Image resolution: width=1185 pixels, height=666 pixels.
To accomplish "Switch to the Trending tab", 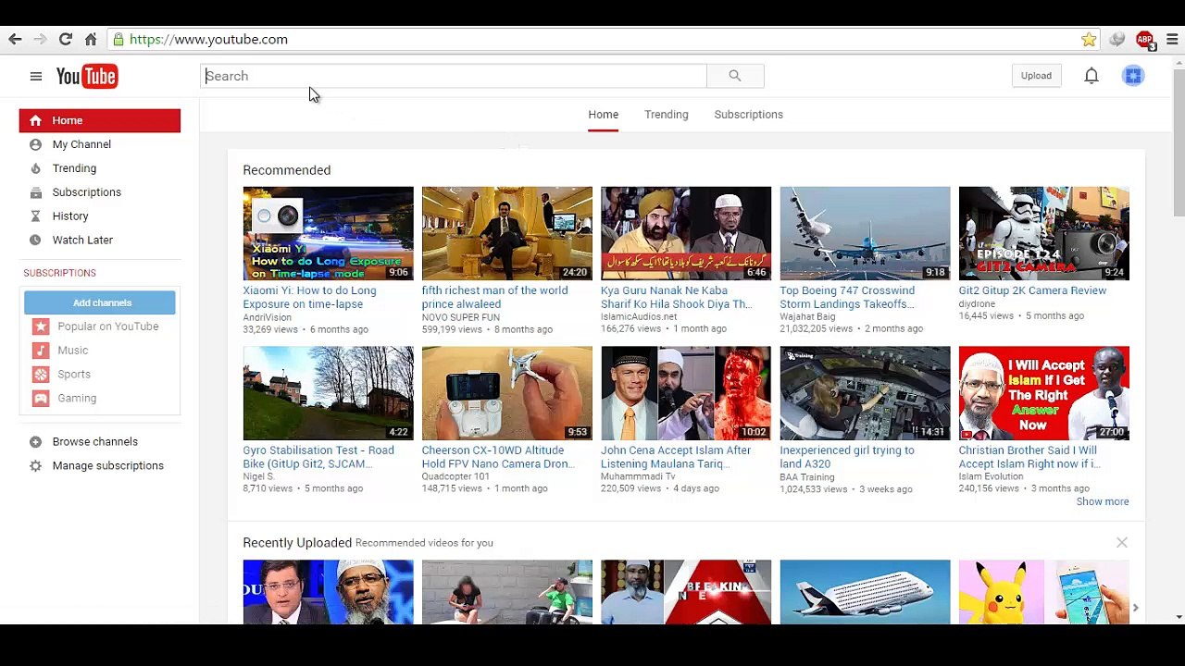I will 667,115.
